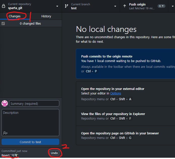Click the 1 commits ahead badge
Viewport: 175px width, 159px height.
click(x=161, y=6)
